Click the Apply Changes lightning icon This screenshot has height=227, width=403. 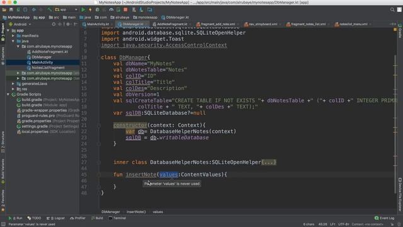(x=90, y=10)
